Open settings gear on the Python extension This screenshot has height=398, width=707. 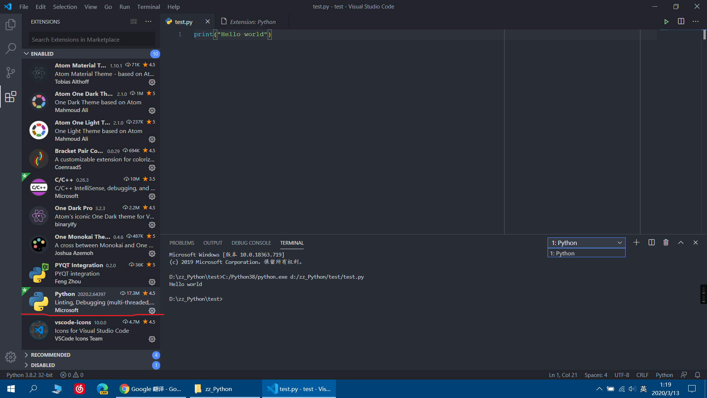click(x=152, y=311)
